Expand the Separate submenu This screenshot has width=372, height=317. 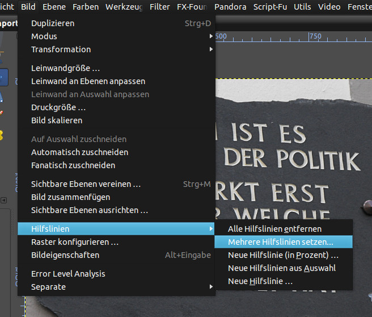click(x=116, y=287)
